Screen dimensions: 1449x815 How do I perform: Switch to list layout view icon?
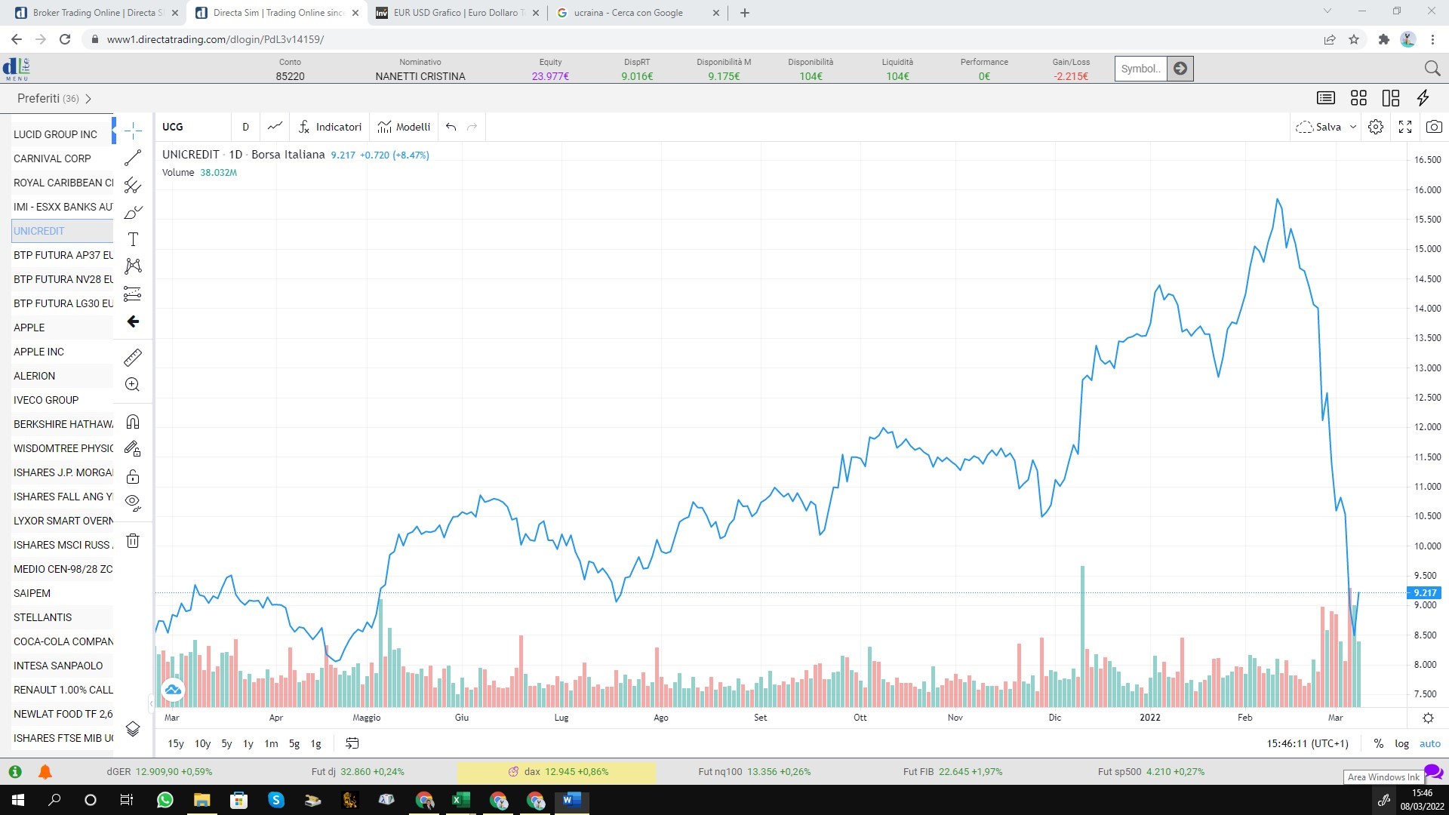1326,98
